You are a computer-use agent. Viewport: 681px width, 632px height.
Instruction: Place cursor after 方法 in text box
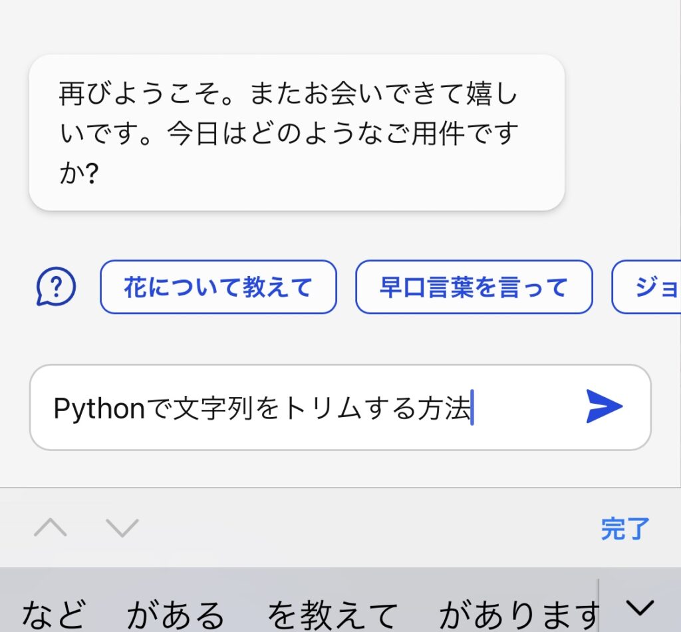(473, 408)
